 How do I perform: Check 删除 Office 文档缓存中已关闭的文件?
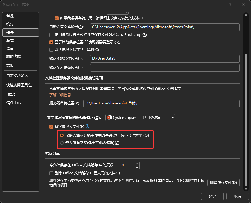click(51, 173)
